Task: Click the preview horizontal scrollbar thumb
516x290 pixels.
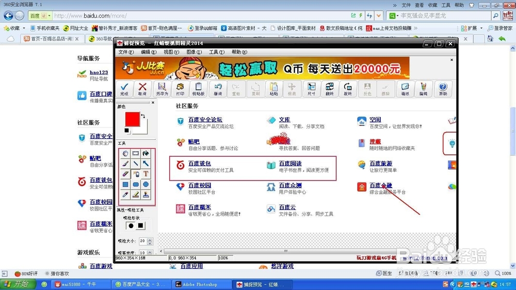Action: tap(286, 251)
